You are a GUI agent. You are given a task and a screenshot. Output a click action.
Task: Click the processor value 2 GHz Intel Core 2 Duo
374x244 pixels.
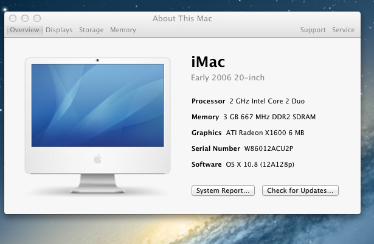267,101
